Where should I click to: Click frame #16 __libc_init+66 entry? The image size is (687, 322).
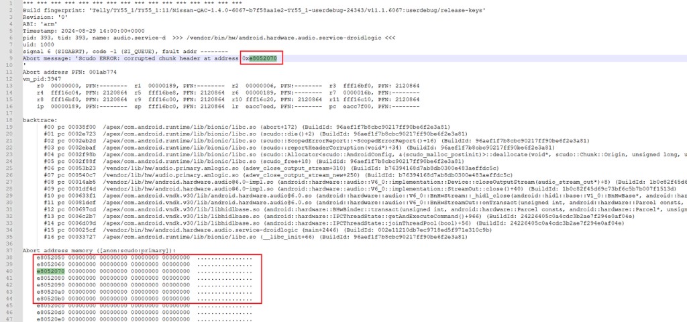[256, 237]
